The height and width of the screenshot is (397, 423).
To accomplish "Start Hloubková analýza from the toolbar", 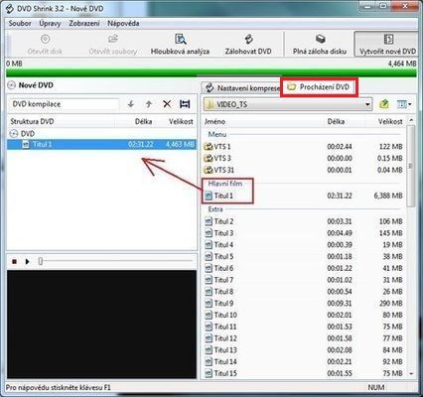I will [180, 45].
